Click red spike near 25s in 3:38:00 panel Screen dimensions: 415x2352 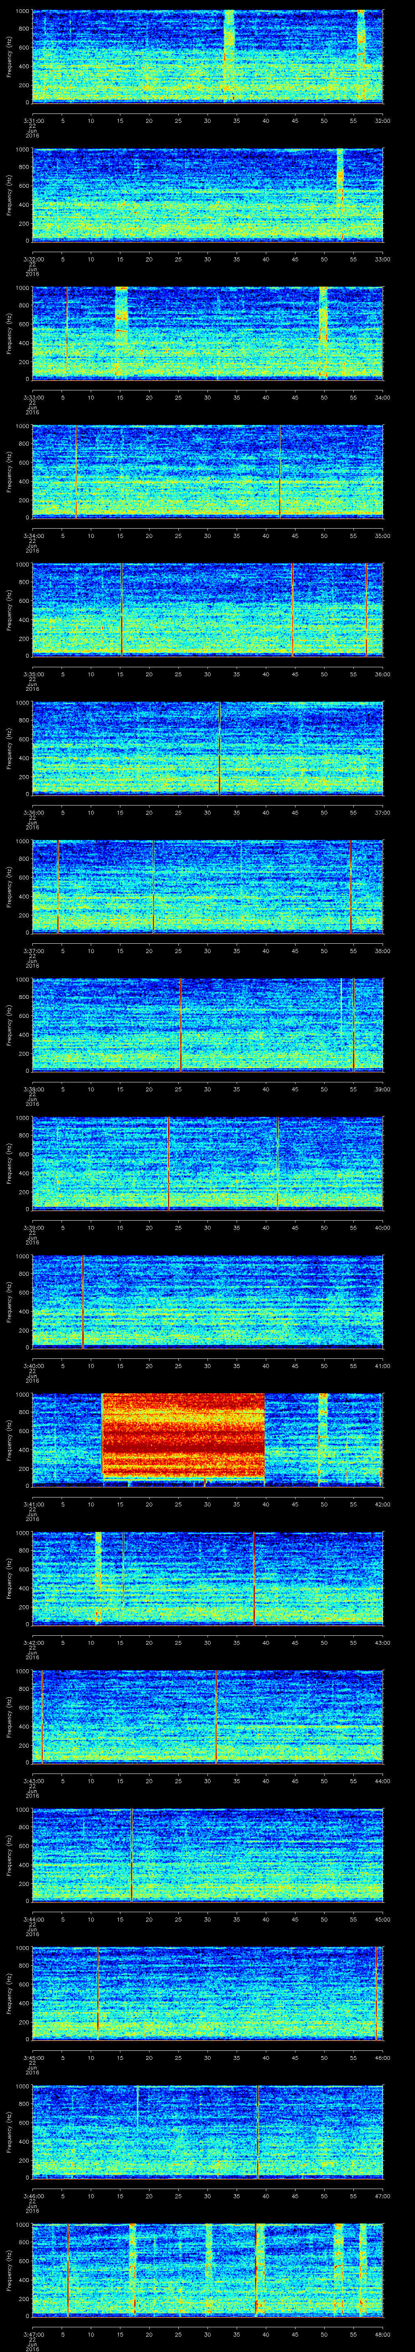[x=181, y=1024]
